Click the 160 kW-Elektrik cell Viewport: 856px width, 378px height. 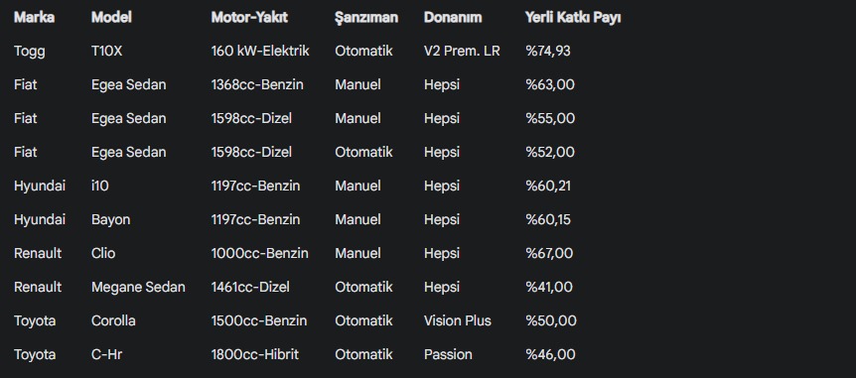[260, 52]
